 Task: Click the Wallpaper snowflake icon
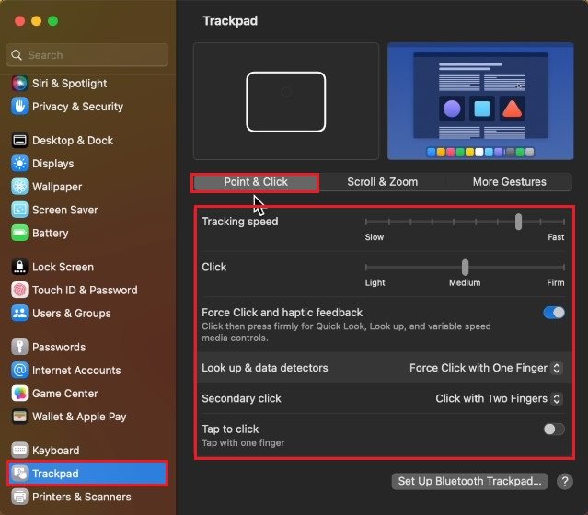[x=20, y=187]
